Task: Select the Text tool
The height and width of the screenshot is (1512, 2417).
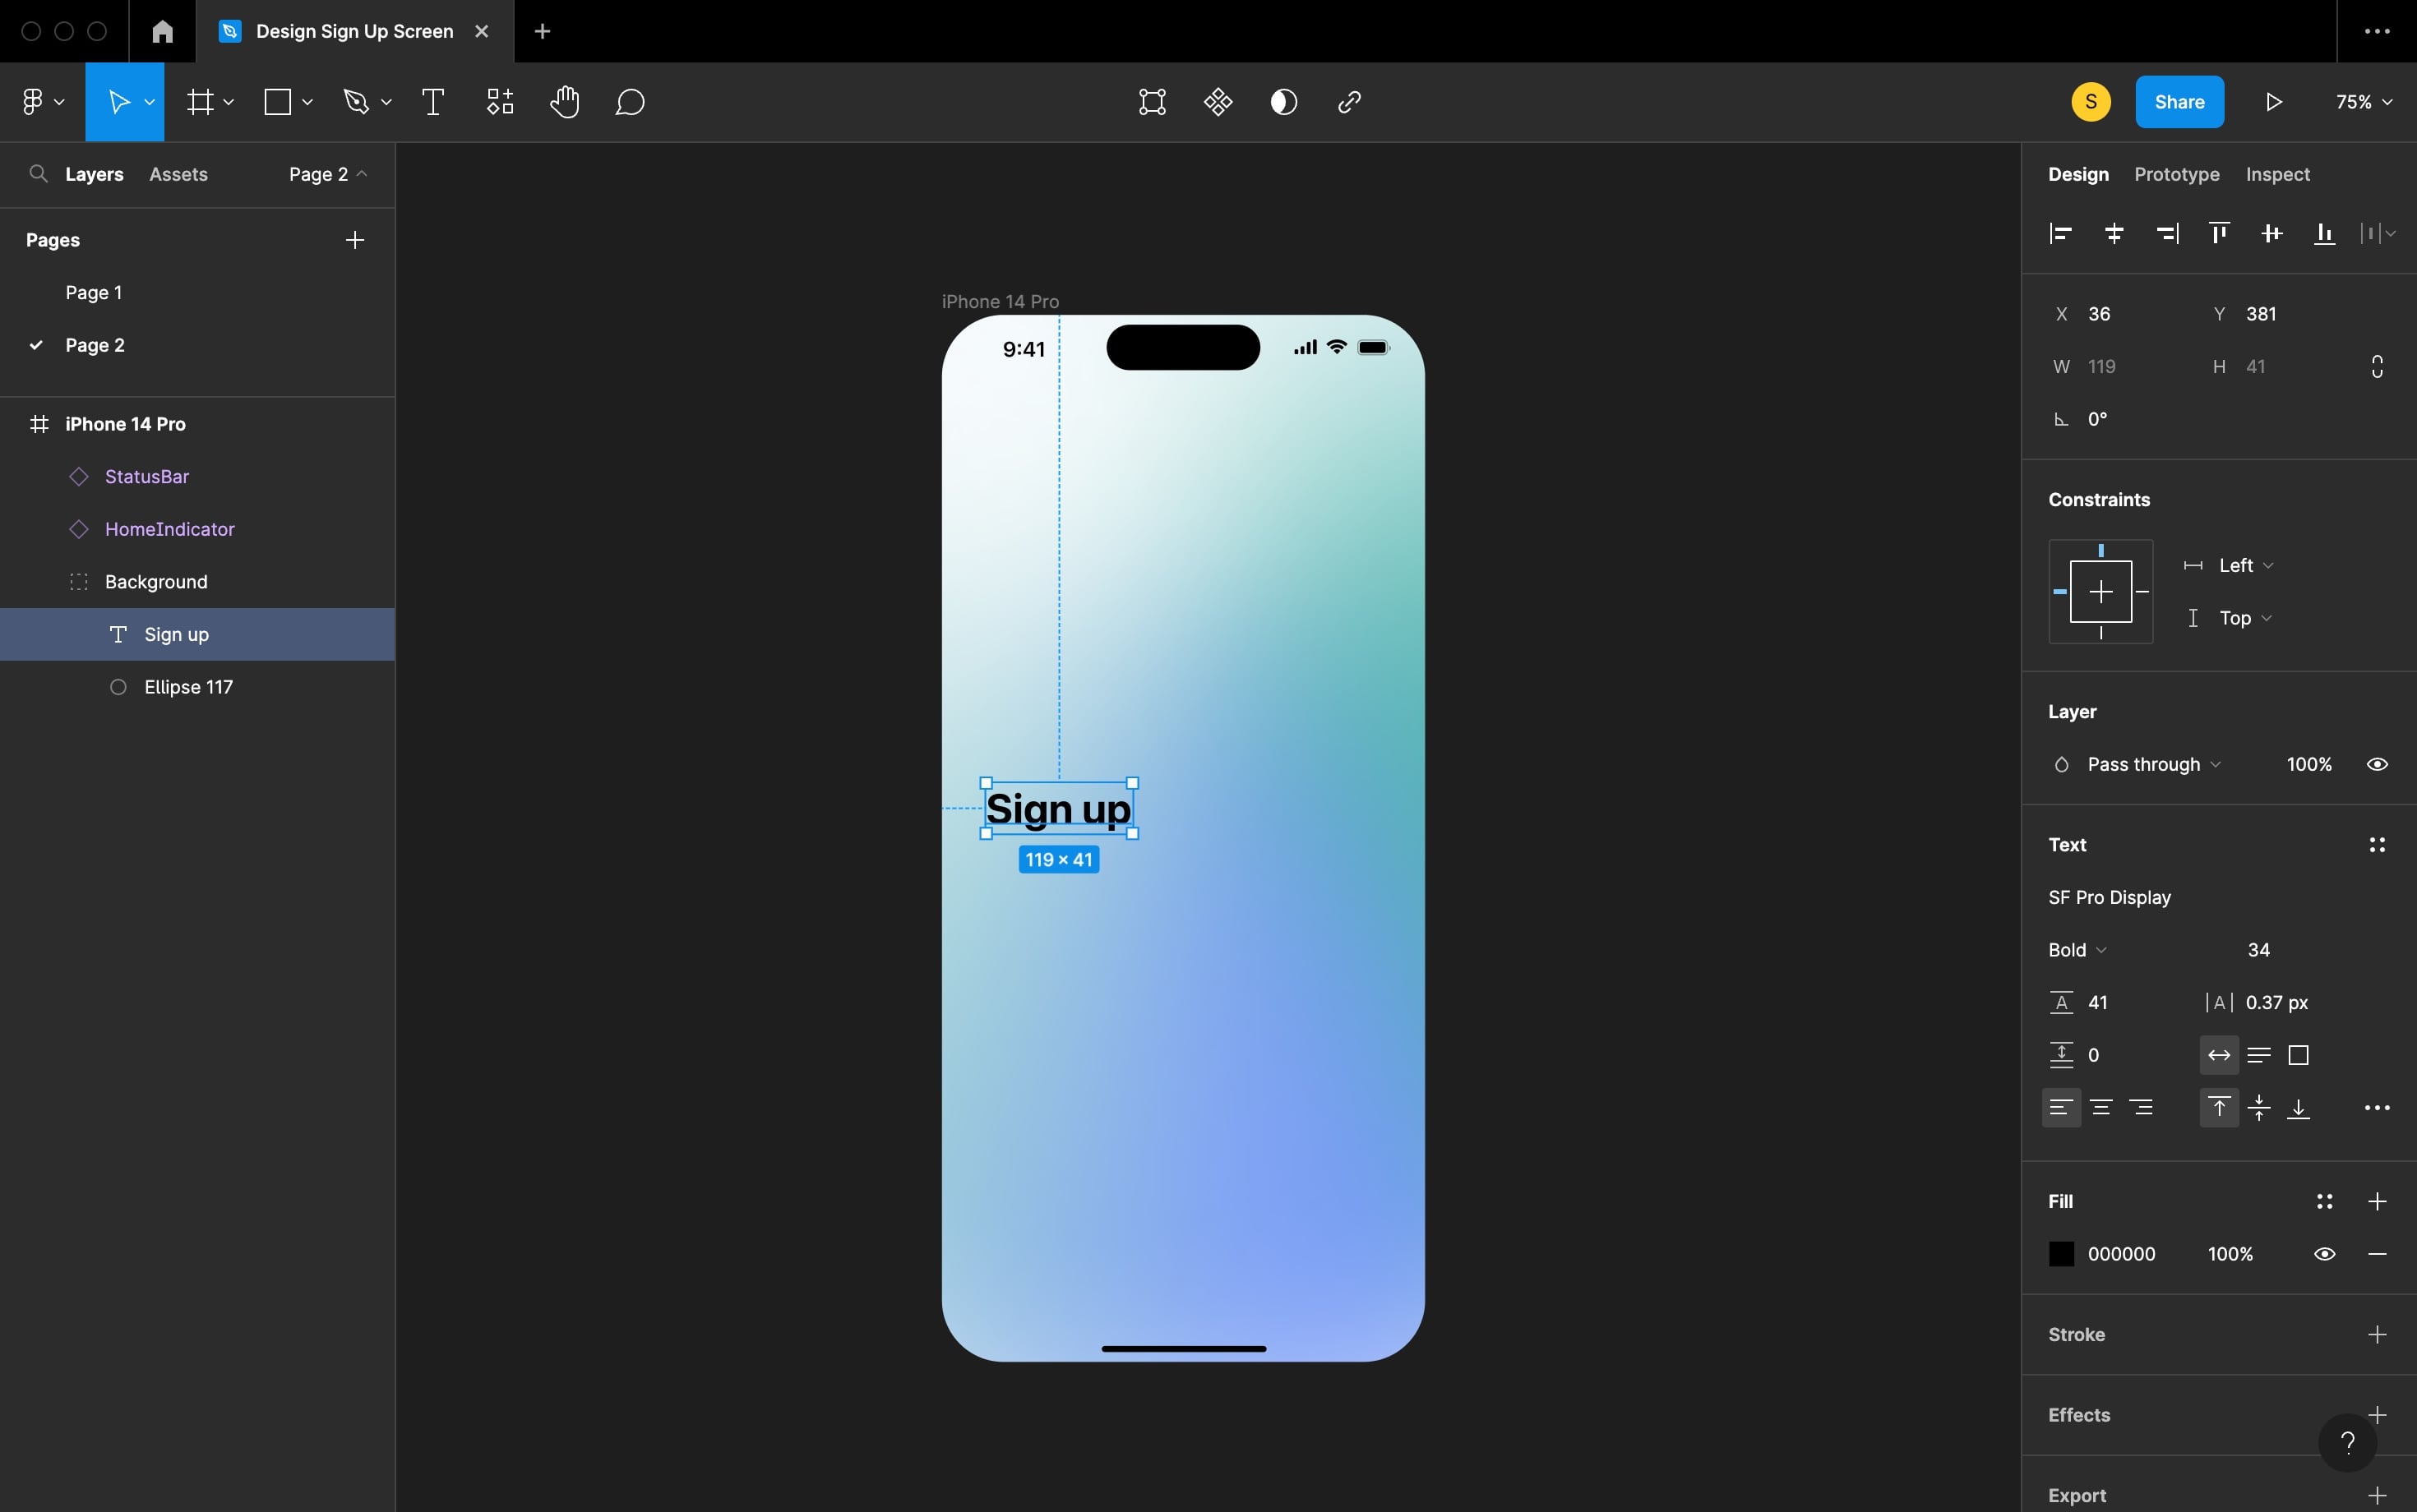Action: point(433,101)
